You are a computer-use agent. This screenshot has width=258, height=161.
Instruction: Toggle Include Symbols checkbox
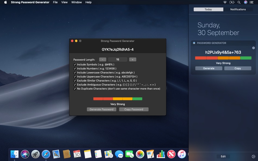tap(75, 65)
